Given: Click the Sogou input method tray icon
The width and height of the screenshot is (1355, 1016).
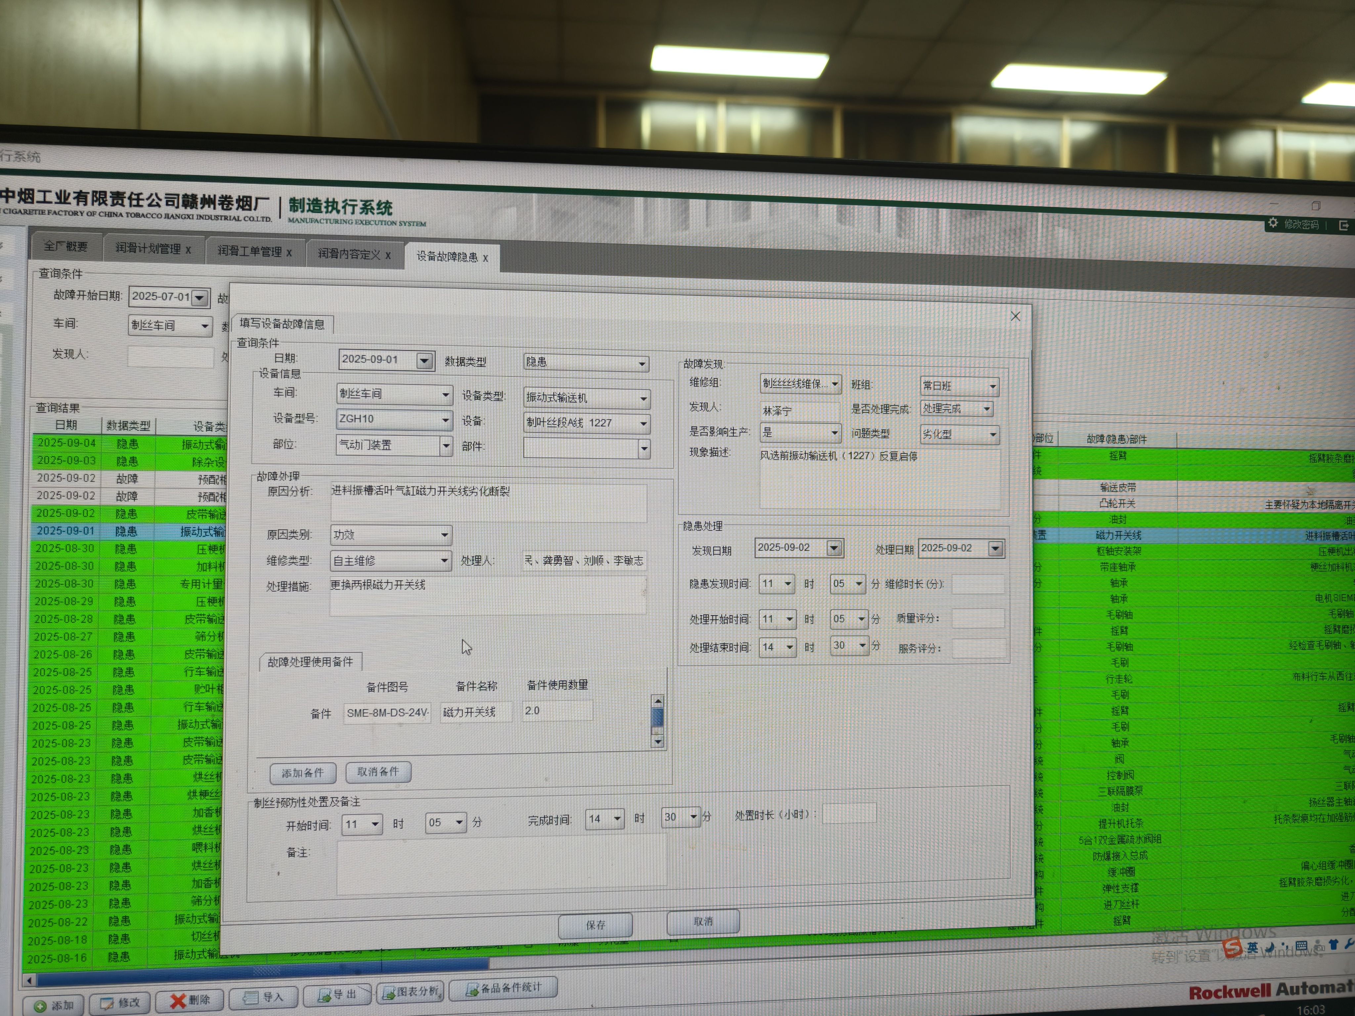Looking at the screenshot, I should pos(1233,948).
